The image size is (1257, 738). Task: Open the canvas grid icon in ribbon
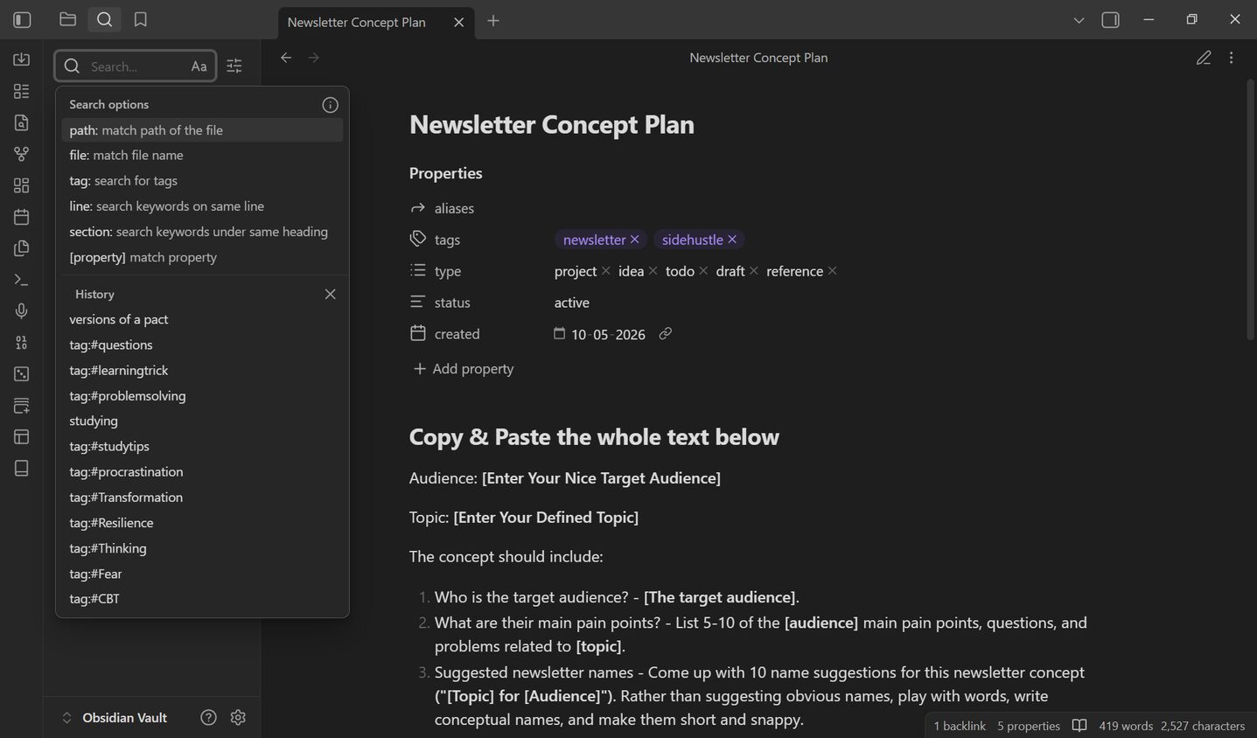(22, 185)
